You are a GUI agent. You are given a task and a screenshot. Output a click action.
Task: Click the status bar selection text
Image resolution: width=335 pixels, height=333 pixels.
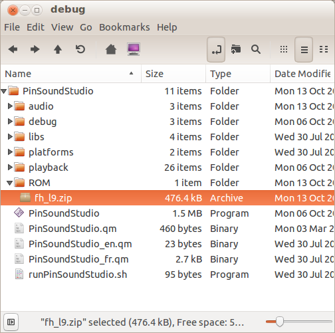tap(142, 322)
